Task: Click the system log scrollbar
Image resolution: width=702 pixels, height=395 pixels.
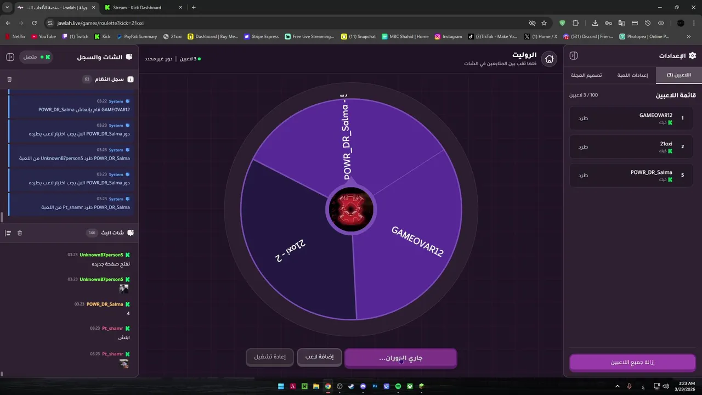Action: pos(2,216)
